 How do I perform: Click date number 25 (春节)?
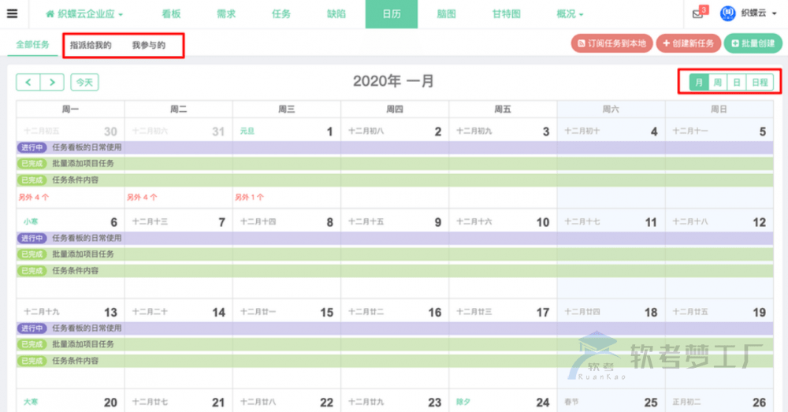651,403
